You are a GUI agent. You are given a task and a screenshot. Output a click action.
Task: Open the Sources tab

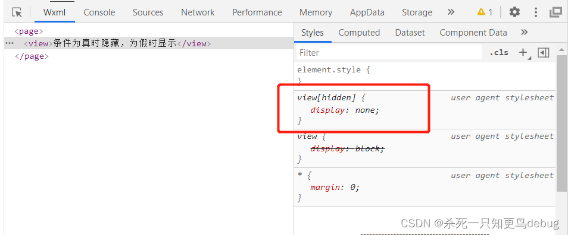click(x=148, y=12)
